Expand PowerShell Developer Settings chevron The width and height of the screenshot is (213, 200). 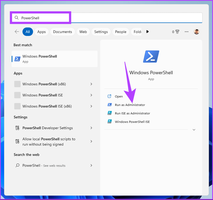pyautogui.click(x=91, y=128)
